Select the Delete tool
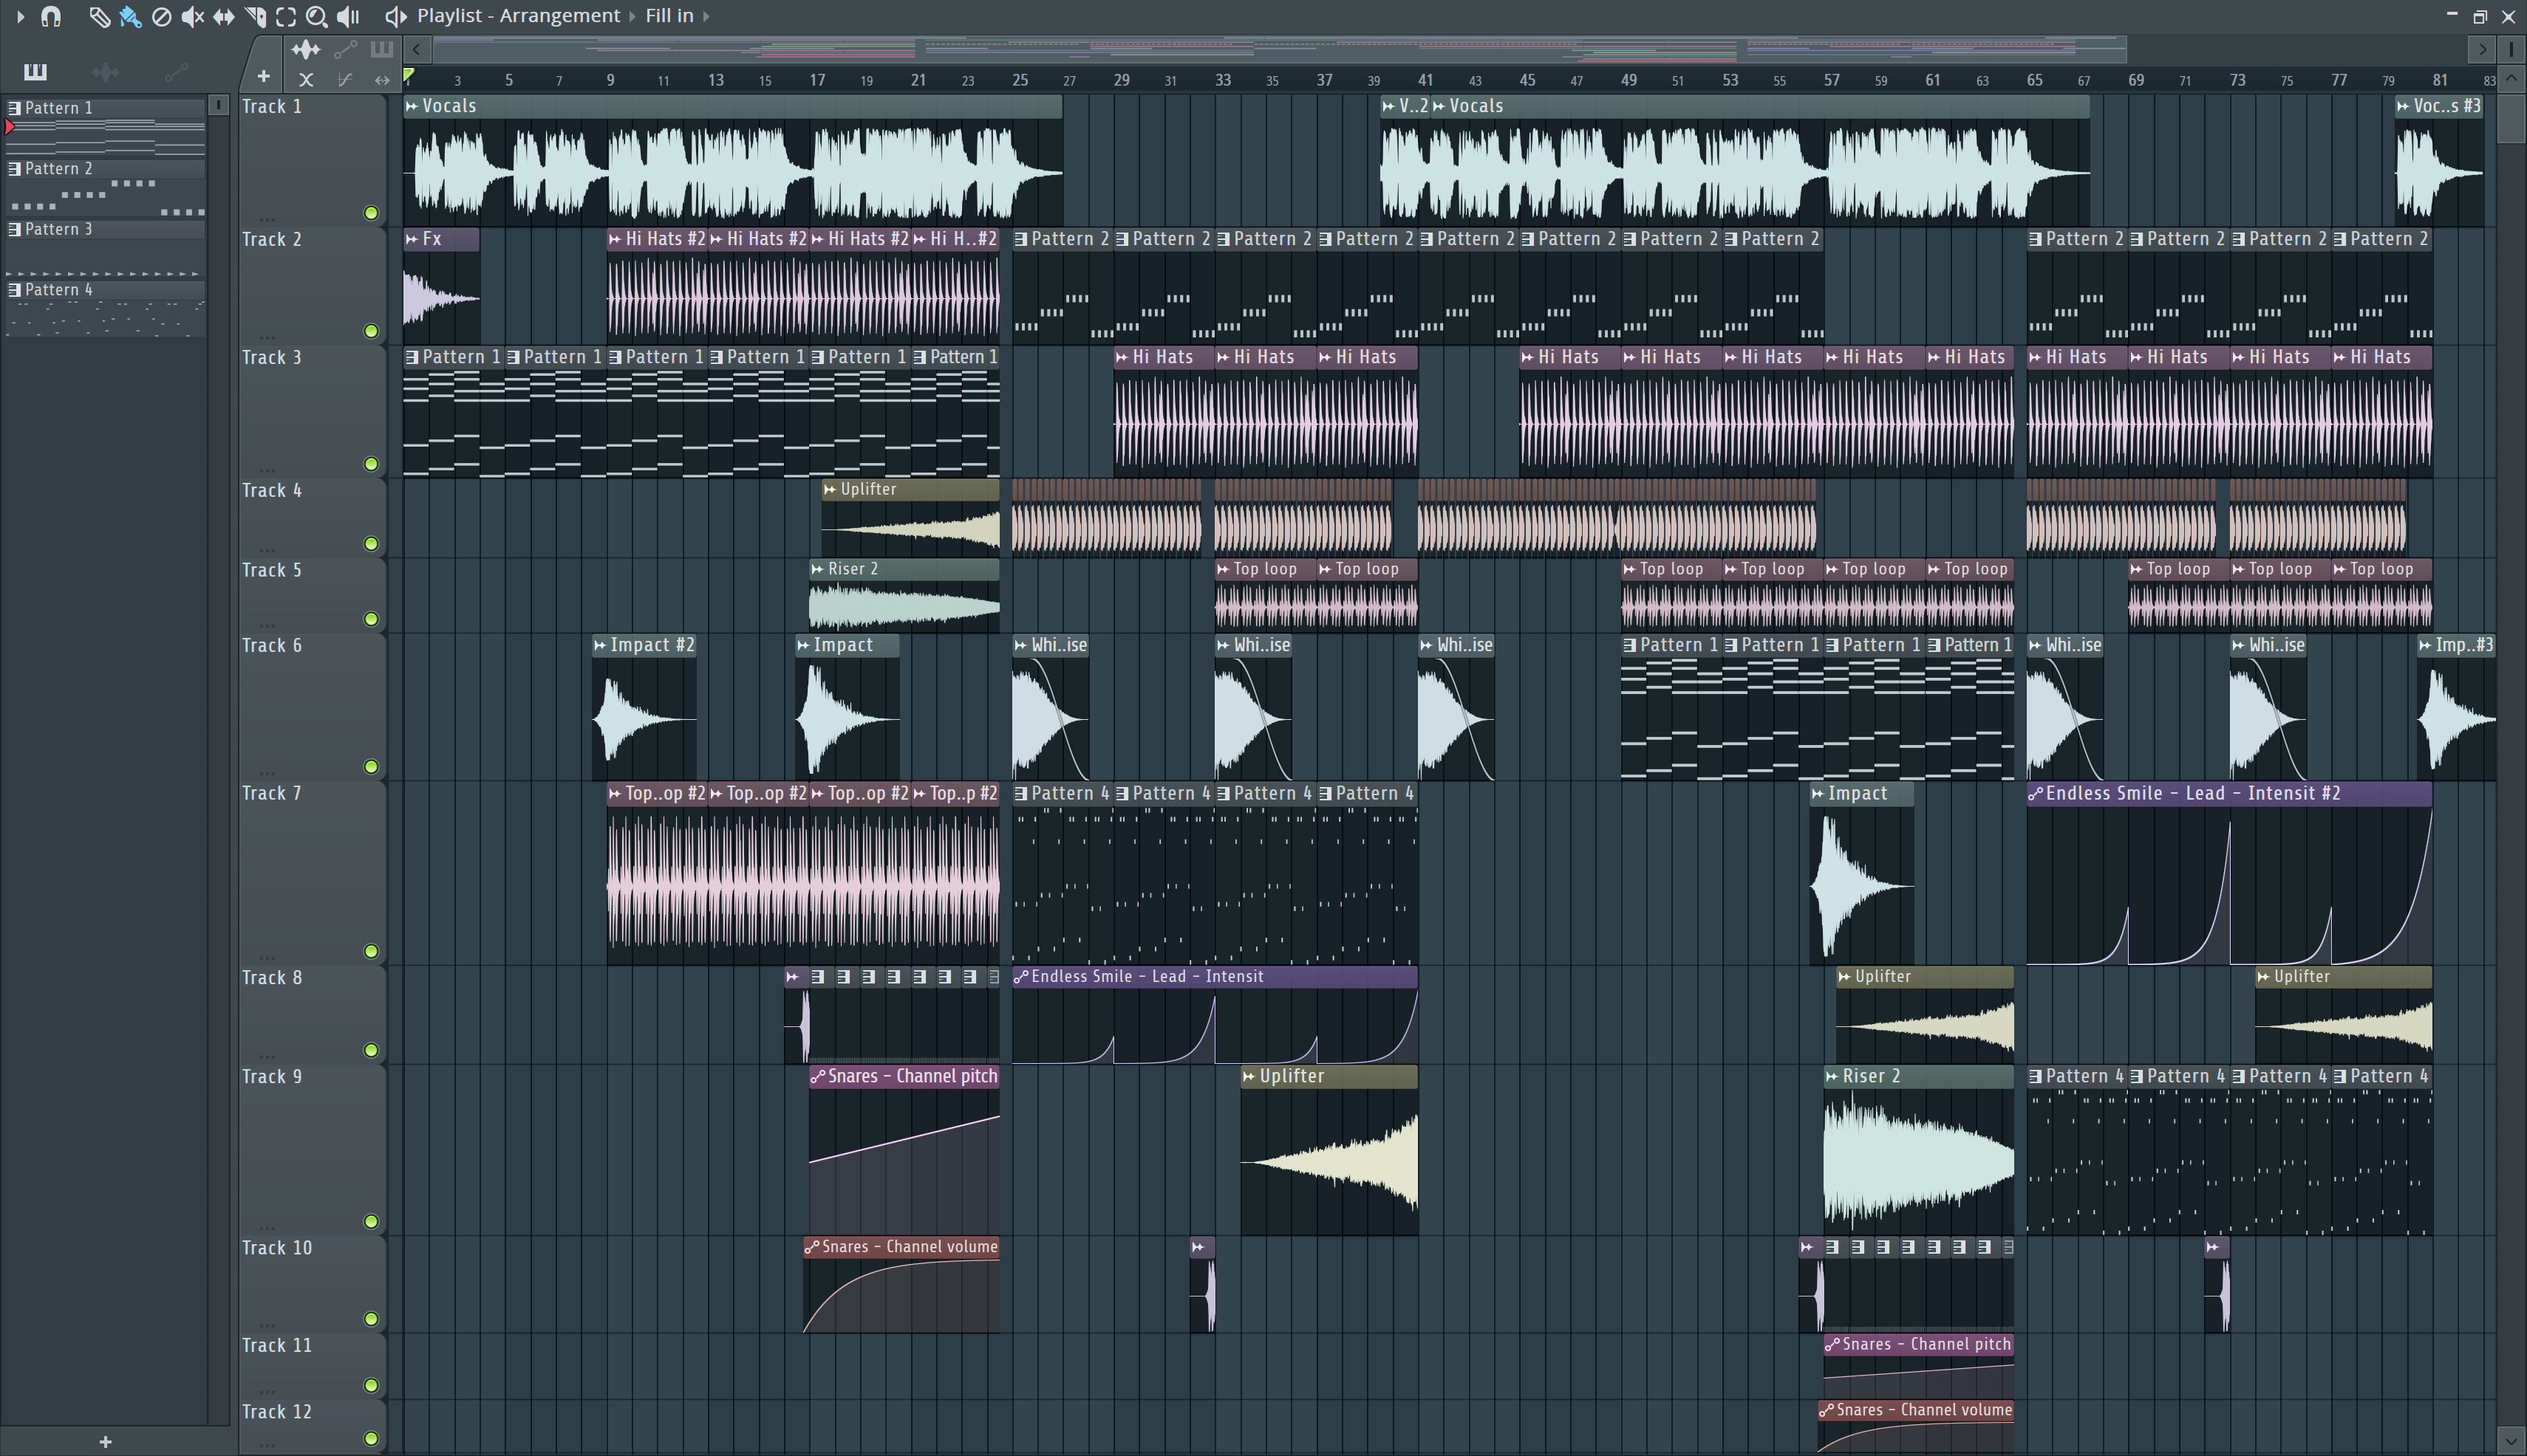 click(161, 16)
